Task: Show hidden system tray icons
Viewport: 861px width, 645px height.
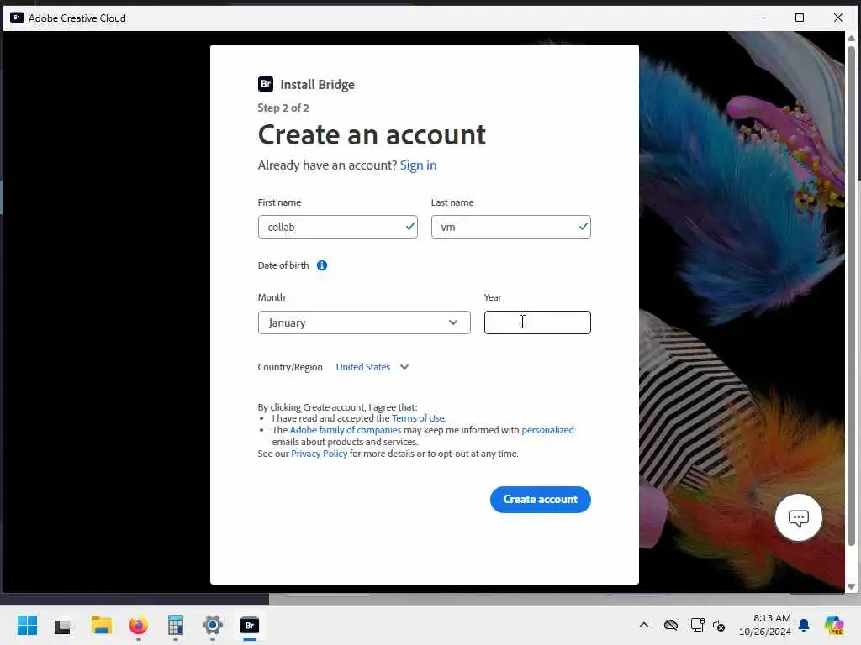Action: [644, 625]
